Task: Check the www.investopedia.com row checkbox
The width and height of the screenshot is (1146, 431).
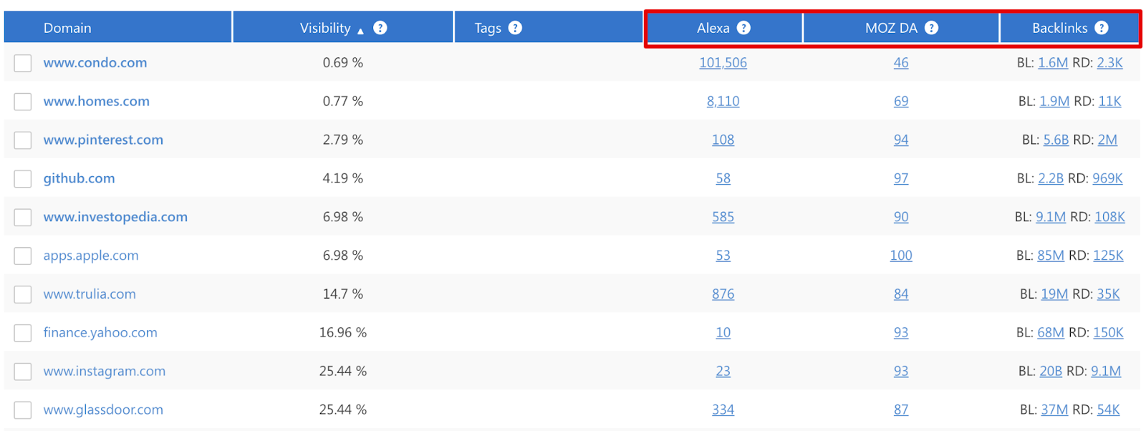Action: tap(23, 218)
